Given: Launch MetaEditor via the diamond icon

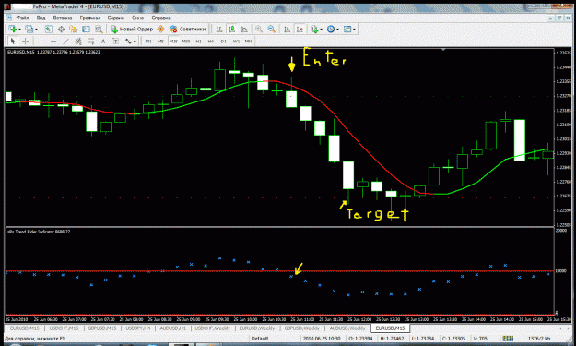Looking at the screenshot, I should pyautogui.click(x=160, y=29).
